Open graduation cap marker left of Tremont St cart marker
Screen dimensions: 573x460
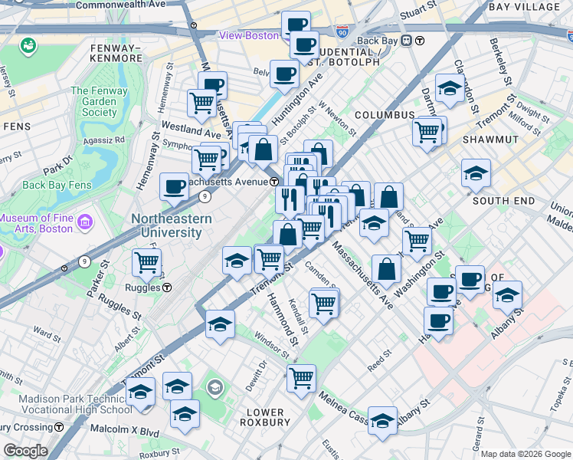237,261
